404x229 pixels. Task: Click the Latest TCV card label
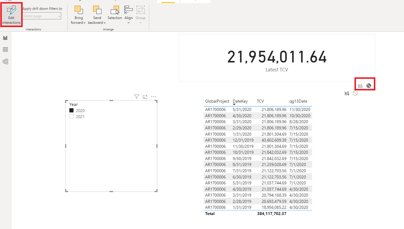pyautogui.click(x=277, y=70)
